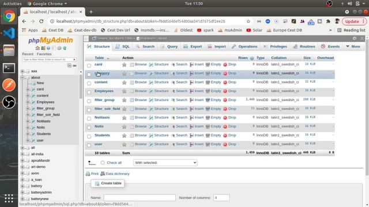The width and height of the screenshot is (369, 207).
Task: Favorite the card table star
Action: [x=125, y=64]
